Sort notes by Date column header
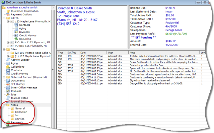The height and width of the screenshot is (133, 214). pos(93,53)
